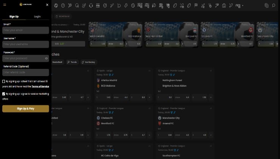Open the bet slip icon beside search

tap(266, 6)
